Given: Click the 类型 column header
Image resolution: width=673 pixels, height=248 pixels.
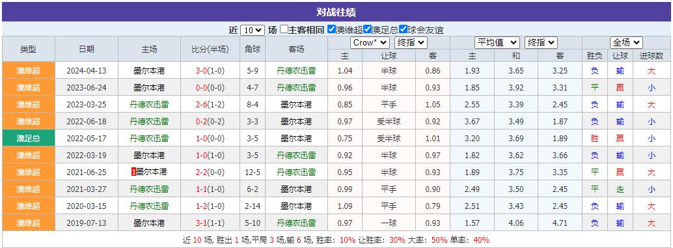Looking at the screenshot, I should (x=29, y=49).
